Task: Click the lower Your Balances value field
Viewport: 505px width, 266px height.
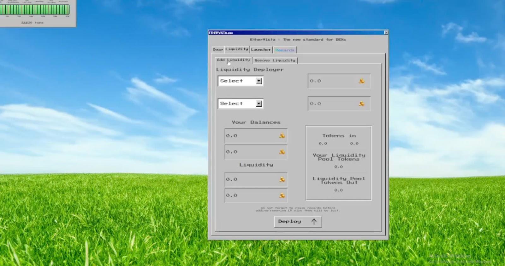Action: pos(256,152)
